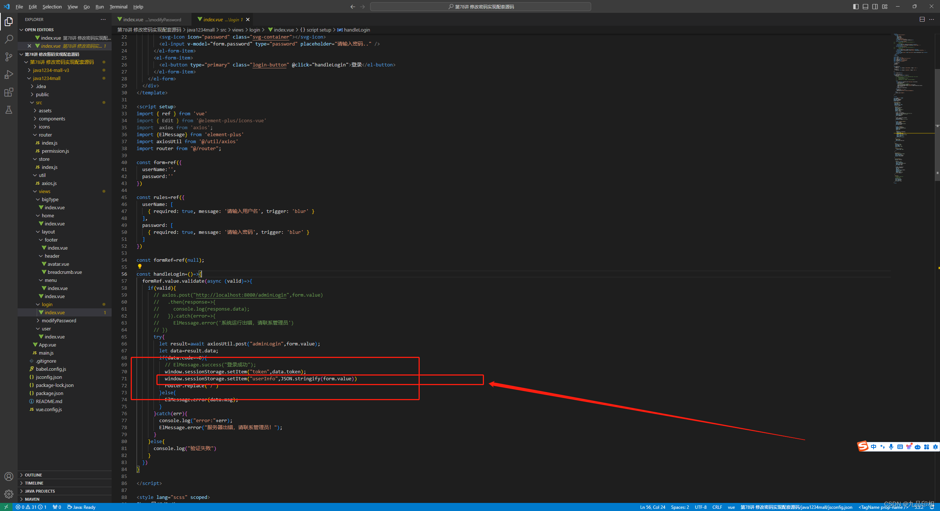
Task: Click the lightbulb code action icon
Action: (140, 267)
